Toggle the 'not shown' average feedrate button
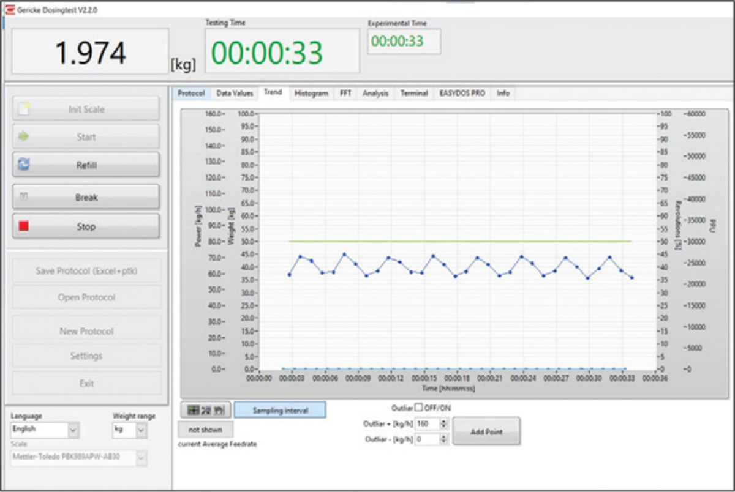 [x=205, y=430]
